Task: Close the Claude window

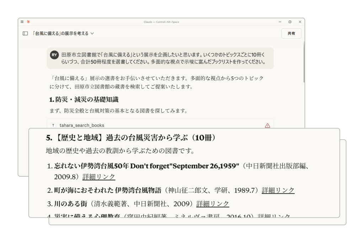Action: [300, 22]
